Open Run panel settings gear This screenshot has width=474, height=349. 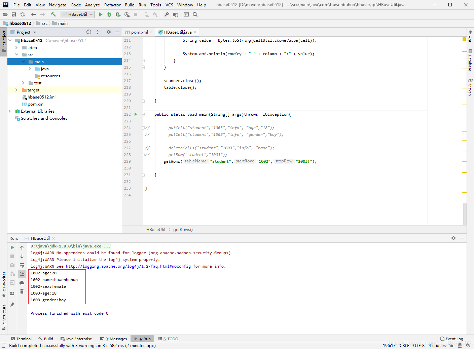click(x=453, y=238)
